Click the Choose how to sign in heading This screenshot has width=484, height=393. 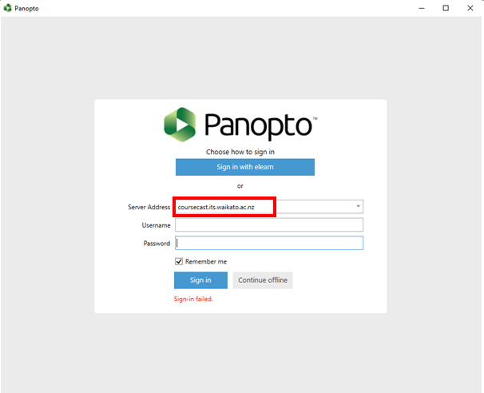pyautogui.click(x=240, y=152)
